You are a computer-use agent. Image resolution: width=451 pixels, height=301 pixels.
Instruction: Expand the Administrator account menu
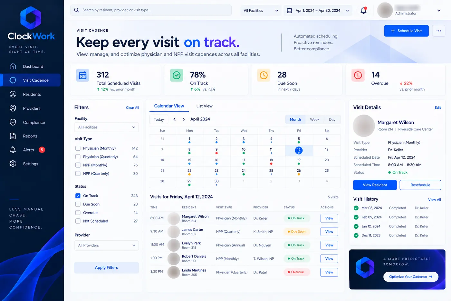(x=438, y=11)
